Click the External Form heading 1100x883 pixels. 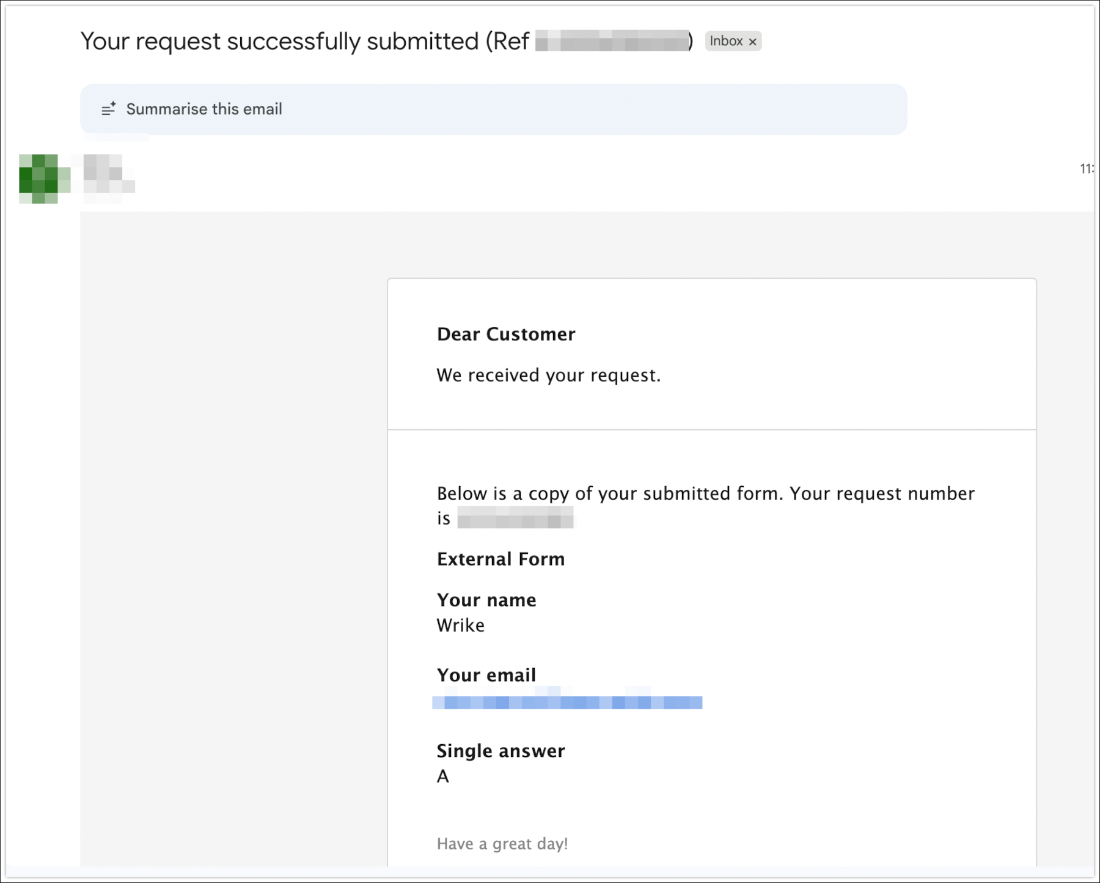501,559
